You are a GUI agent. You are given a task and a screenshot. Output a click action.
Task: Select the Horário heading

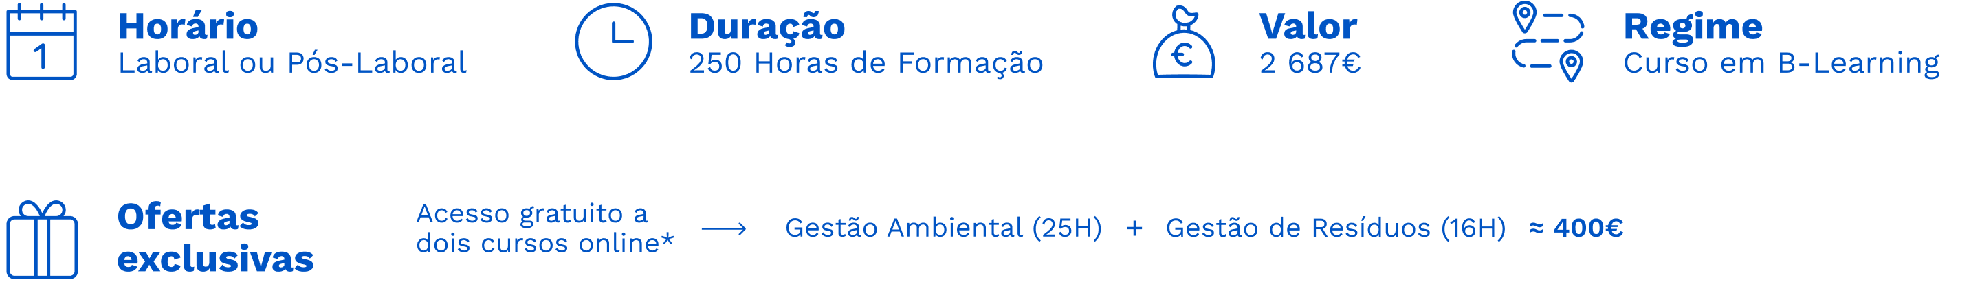pyautogui.click(x=188, y=26)
